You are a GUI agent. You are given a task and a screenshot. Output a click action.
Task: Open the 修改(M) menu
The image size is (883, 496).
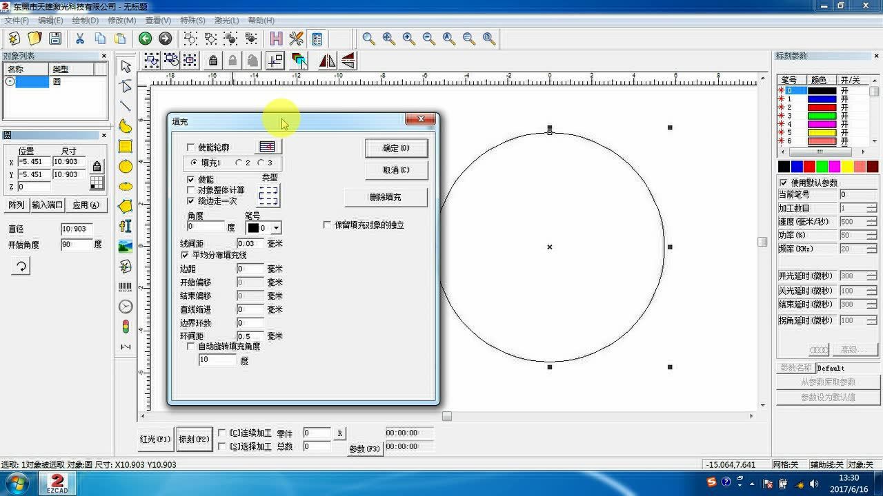[x=121, y=21]
